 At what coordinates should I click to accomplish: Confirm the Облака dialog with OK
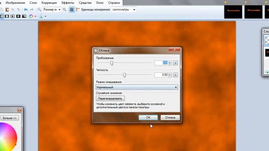(148, 117)
